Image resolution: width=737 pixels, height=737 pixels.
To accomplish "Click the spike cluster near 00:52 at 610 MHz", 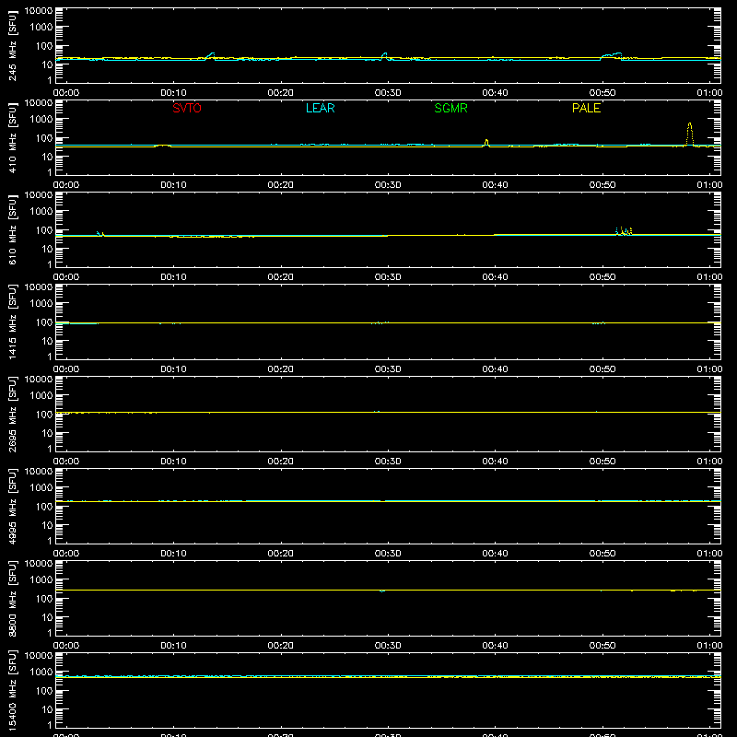I will [625, 231].
